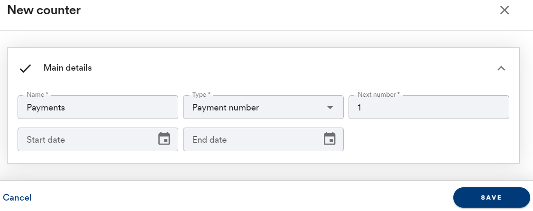Focus the Name field containing Payments
Image resolution: width=533 pixels, height=211 pixels.
98,107
